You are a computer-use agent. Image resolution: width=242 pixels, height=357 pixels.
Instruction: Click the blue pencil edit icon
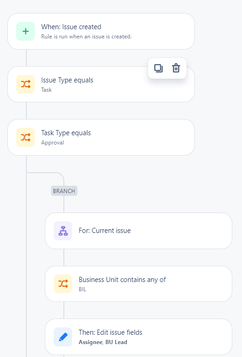tap(63, 337)
